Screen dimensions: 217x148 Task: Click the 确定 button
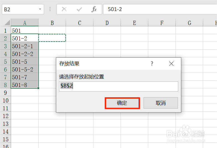(x=122, y=103)
